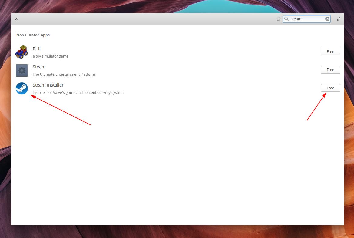The width and height of the screenshot is (354, 238).
Task: Click the 'Non-Curated Apps' heading
Action: (x=33, y=35)
